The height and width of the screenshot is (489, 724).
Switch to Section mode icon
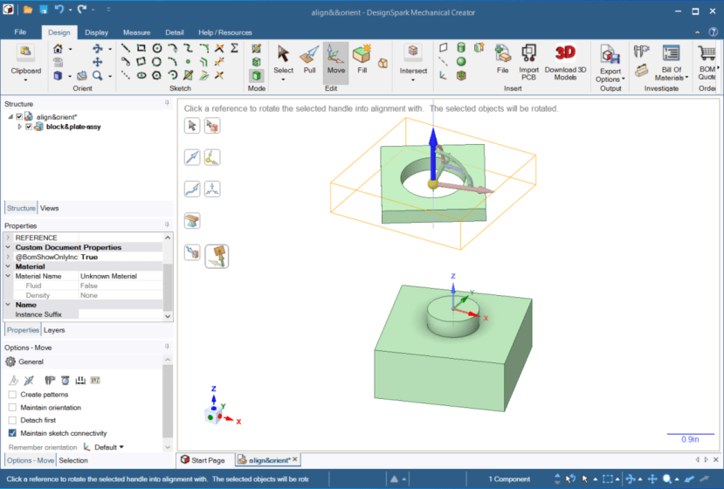pyautogui.click(x=256, y=62)
